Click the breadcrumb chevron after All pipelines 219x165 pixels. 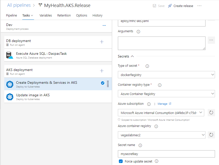point(34,5)
